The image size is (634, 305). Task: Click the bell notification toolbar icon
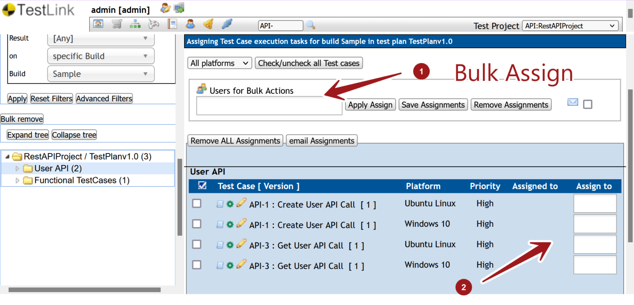point(208,23)
